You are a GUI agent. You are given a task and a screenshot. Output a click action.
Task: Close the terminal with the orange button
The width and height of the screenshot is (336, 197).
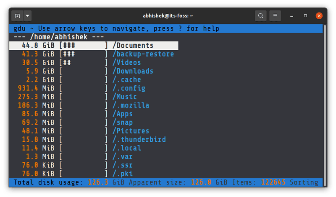coord(319,16)
